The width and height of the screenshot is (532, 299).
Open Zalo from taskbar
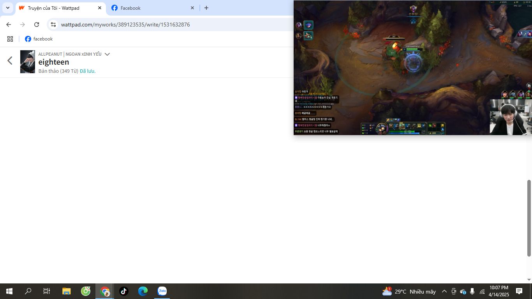162,291
